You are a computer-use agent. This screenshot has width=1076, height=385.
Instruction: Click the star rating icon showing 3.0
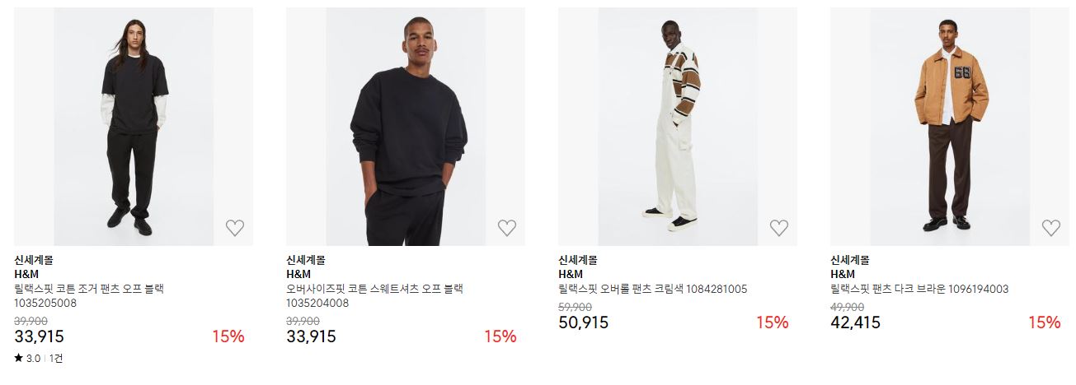(19, 358)
